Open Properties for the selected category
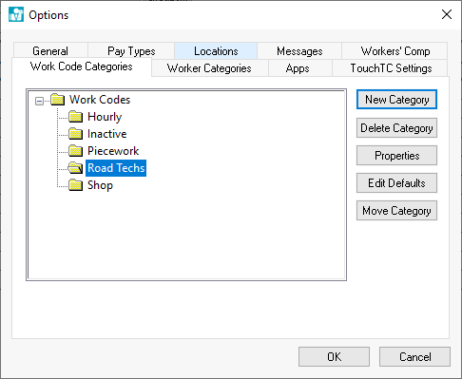 396,156
